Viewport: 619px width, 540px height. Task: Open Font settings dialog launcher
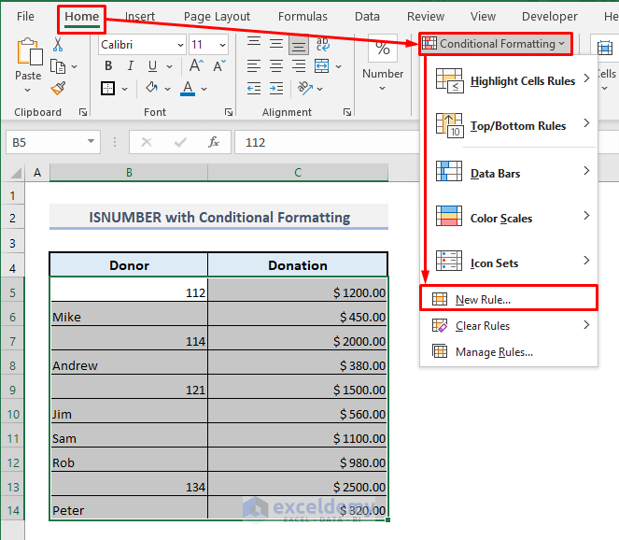tap(229, 112)
